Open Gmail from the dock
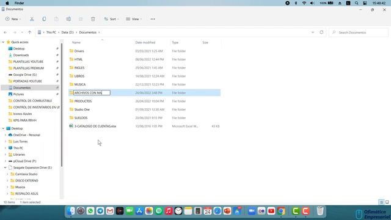 tap(110, 211)
